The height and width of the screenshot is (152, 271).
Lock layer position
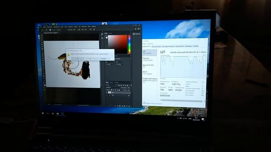click(x=116, y=90)
